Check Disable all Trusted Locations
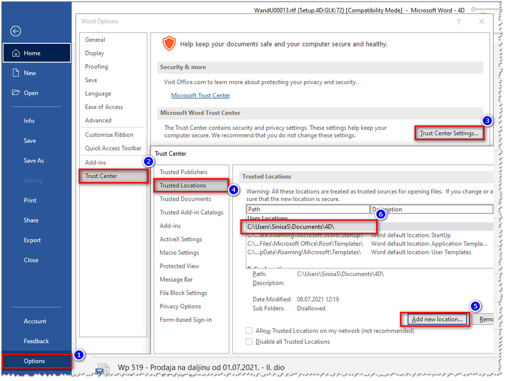 (x=249, y=342)
